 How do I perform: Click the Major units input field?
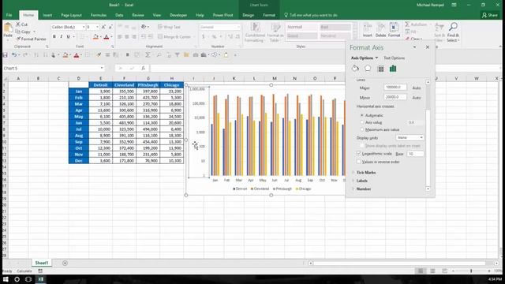point(395,88)
